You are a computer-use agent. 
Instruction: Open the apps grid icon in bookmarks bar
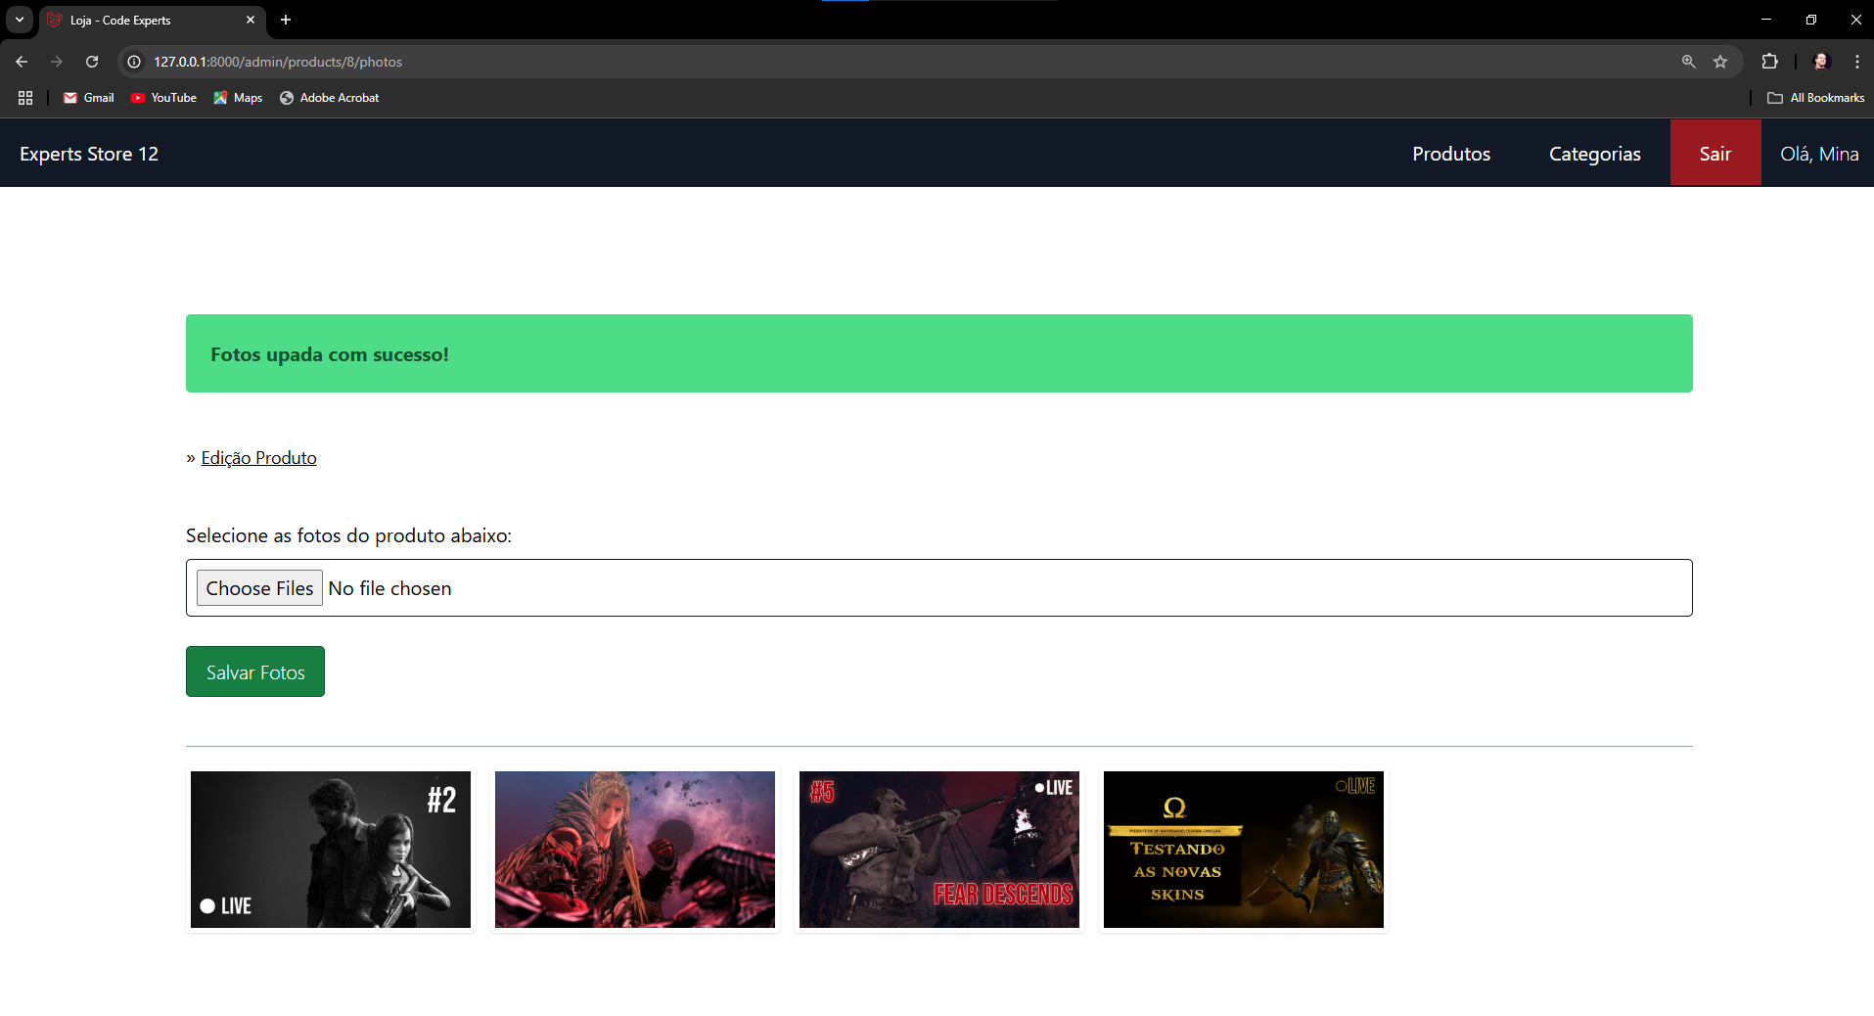pyautogui.click(x=25, y=98)
